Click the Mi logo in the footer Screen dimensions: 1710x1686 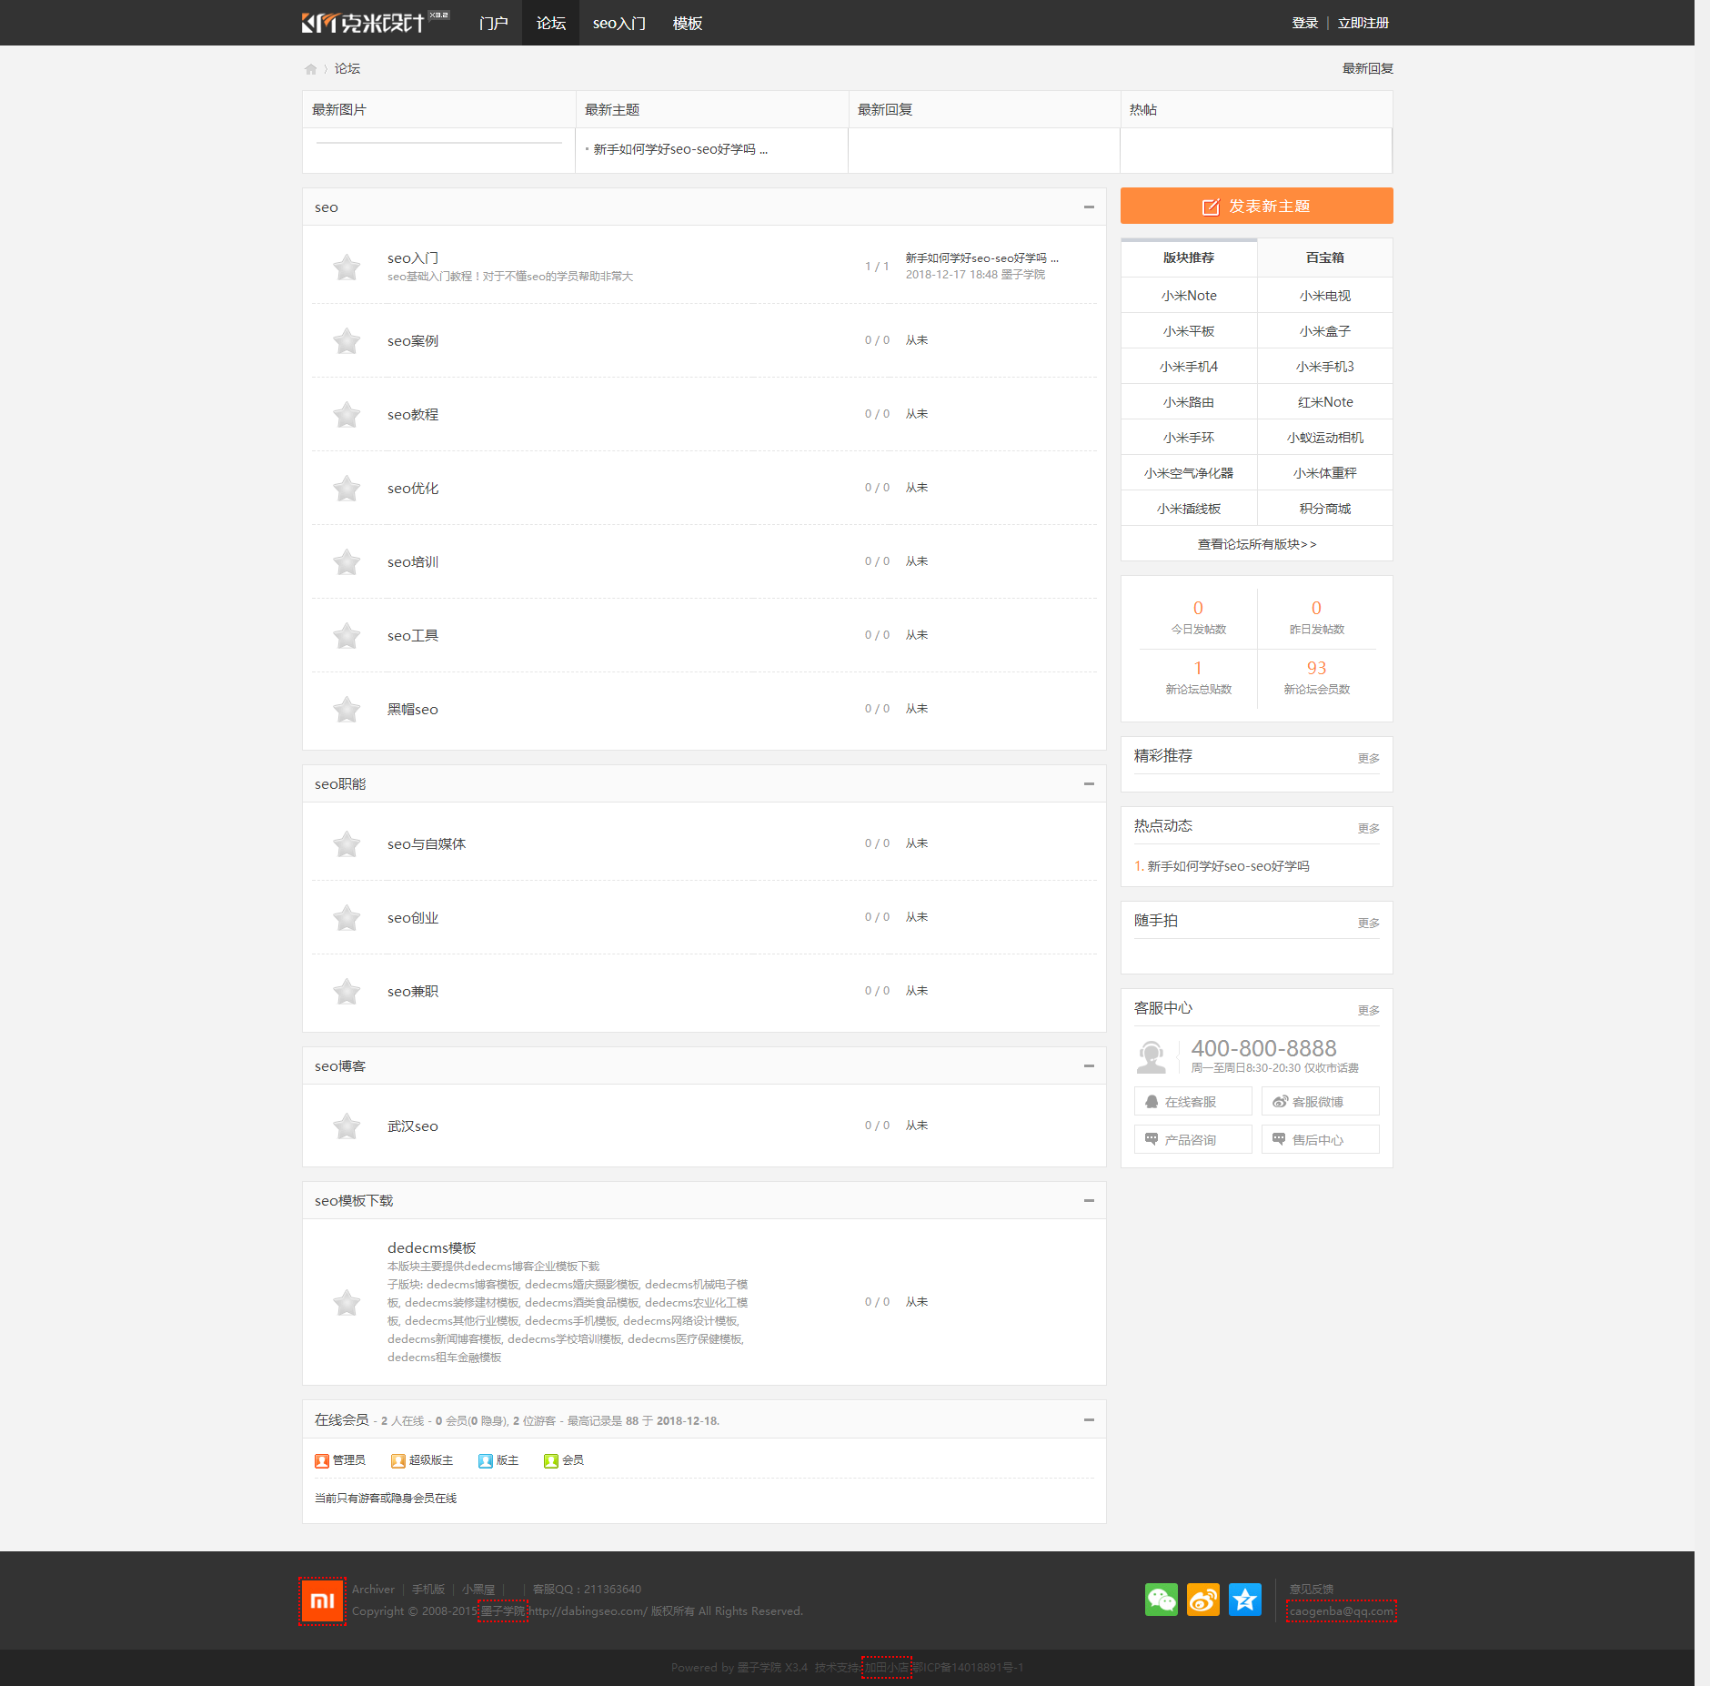[x=322, y=1600]
